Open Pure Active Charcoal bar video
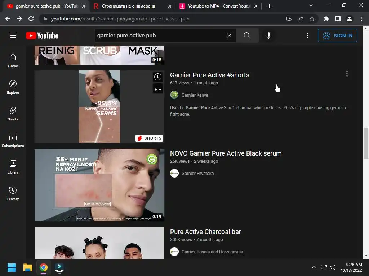The height and width of the screenshot is (276, 369). pos(205,232)
